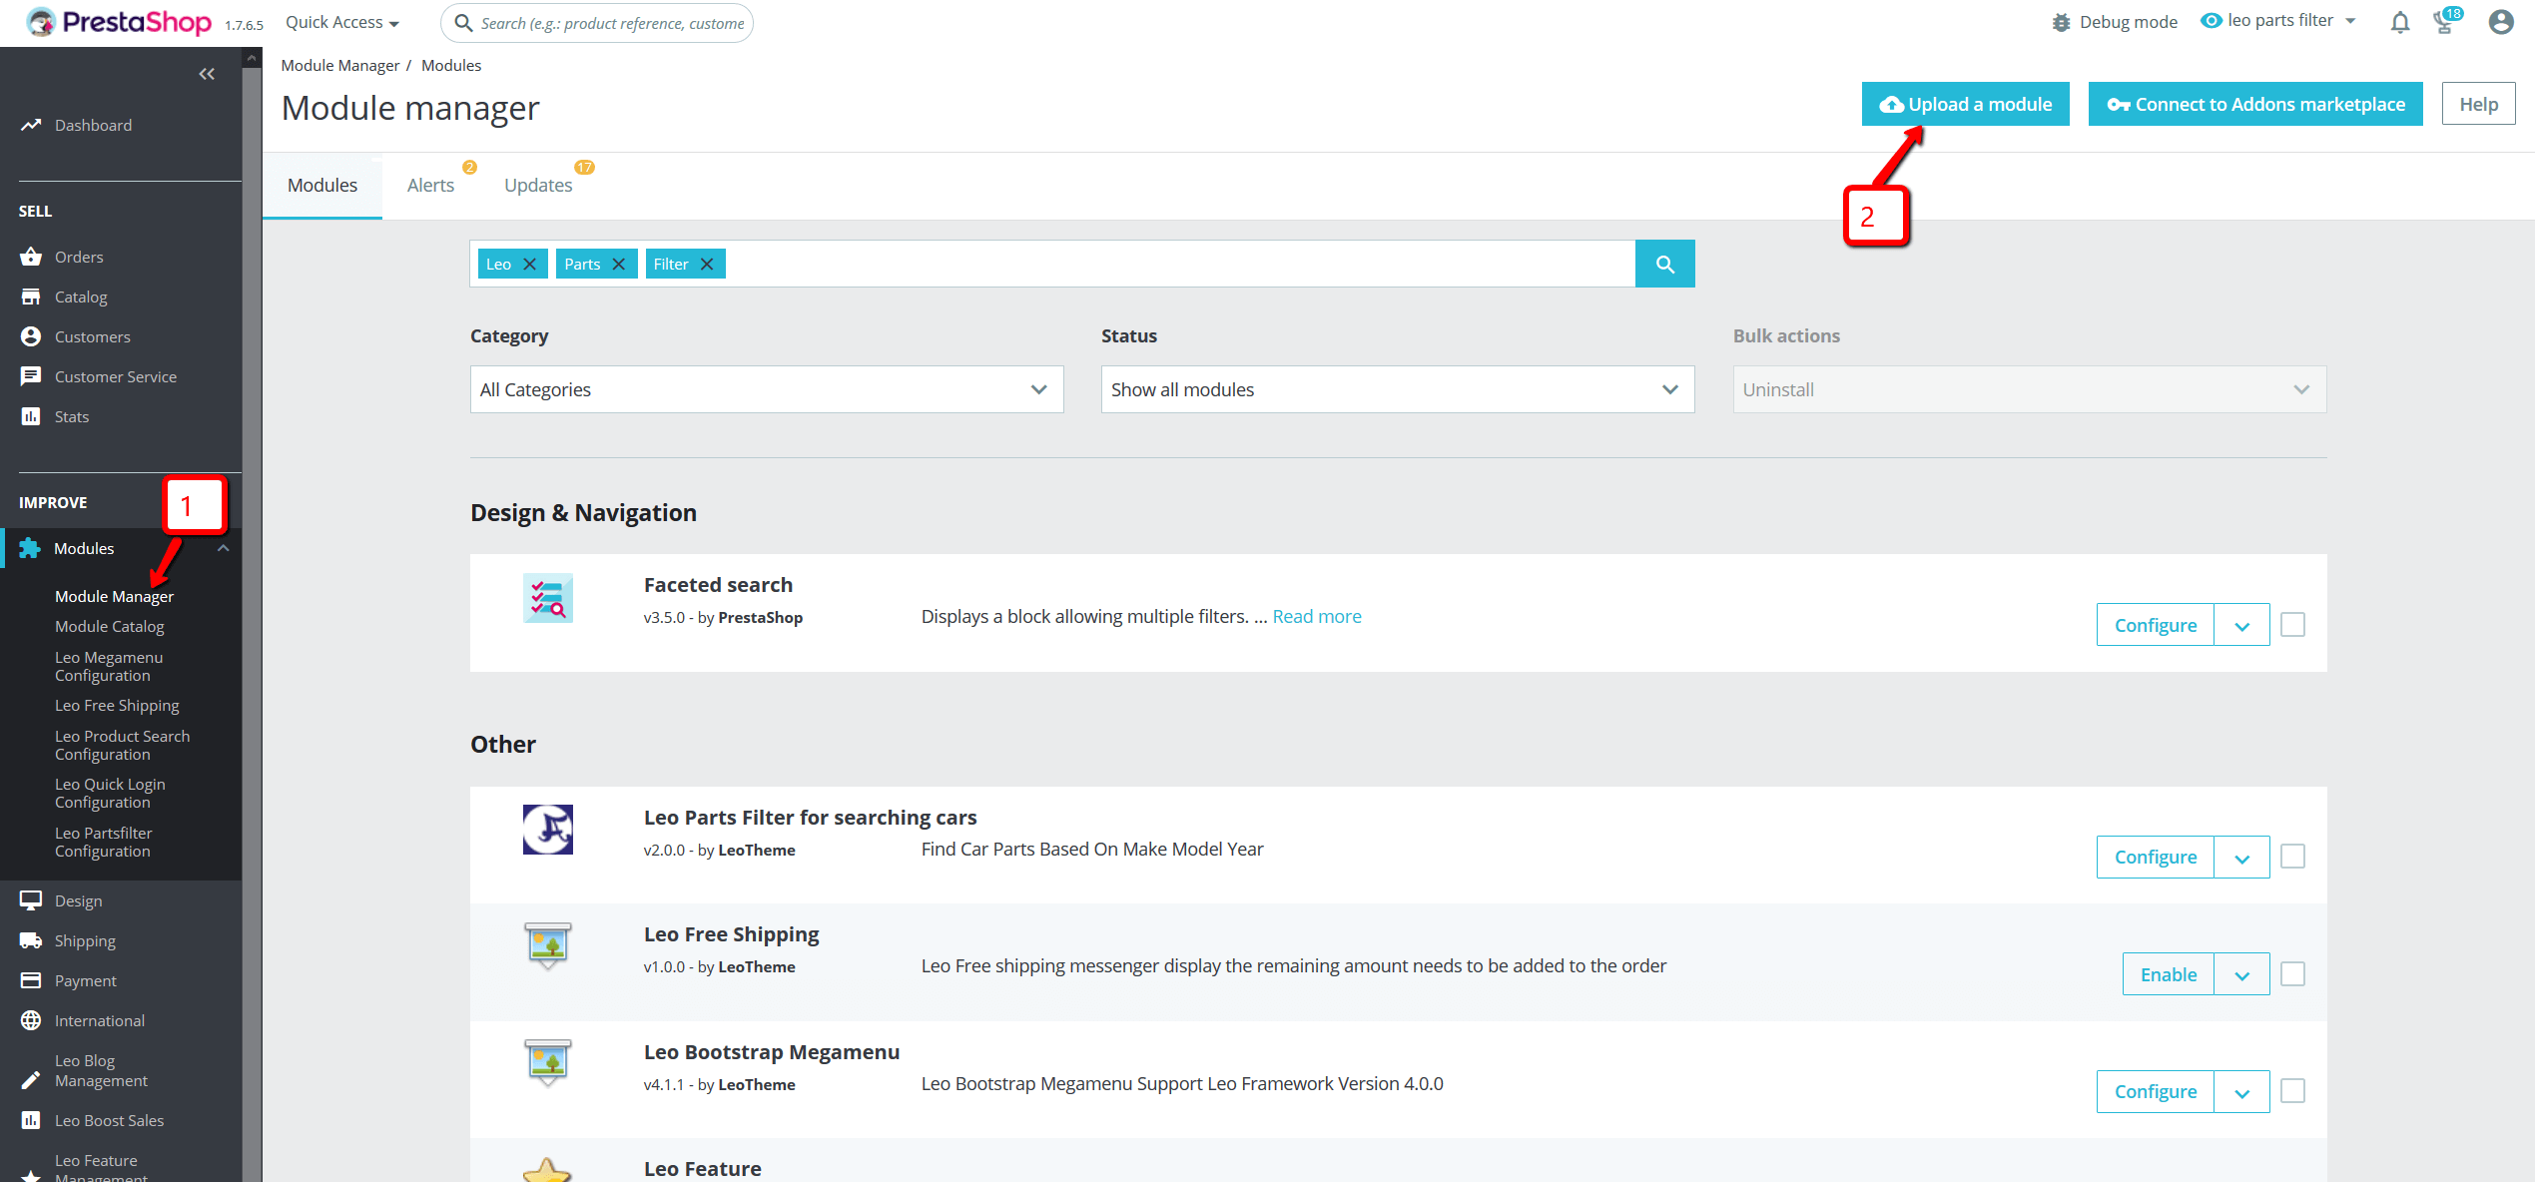This screenshot has width=2535, height=1182.
Task: Switch to the Alerts tab
Action: click(x=430, y=185)
